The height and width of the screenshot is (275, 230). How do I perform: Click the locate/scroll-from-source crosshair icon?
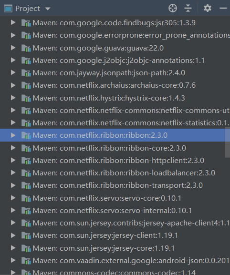coord(173,8)
